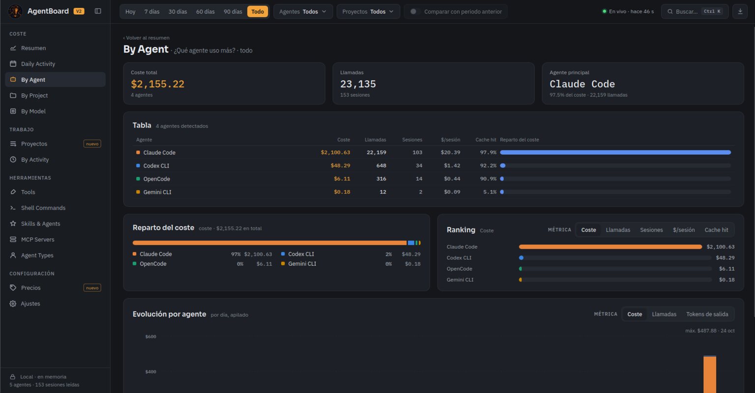
Task: Switch Evolución metric to Llamadas
Action: point(664,314)
